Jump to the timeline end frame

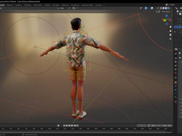click(77, 125)
